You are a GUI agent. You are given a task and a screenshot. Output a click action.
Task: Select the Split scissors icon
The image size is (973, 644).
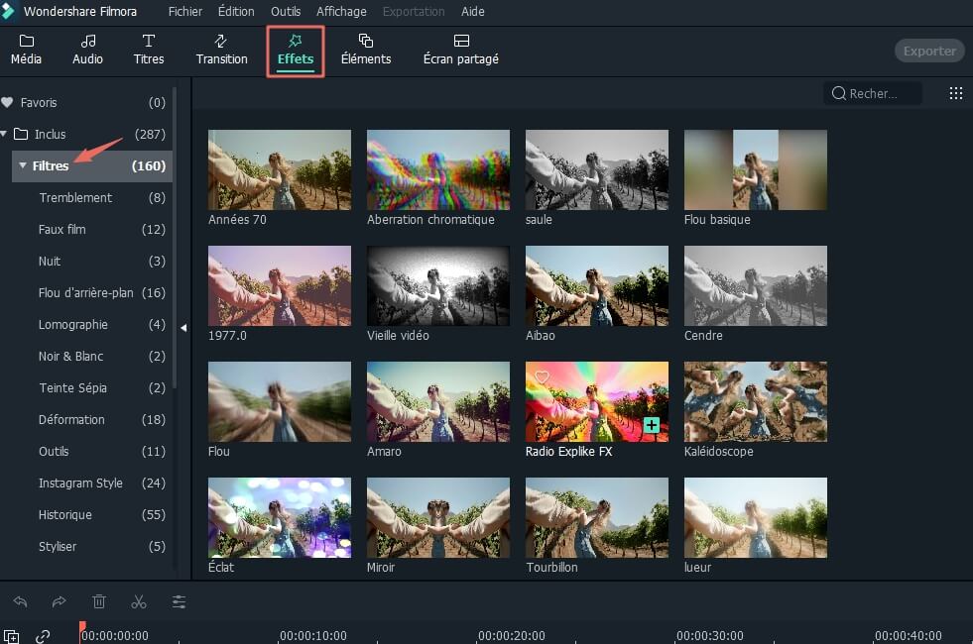click(138, 600)
